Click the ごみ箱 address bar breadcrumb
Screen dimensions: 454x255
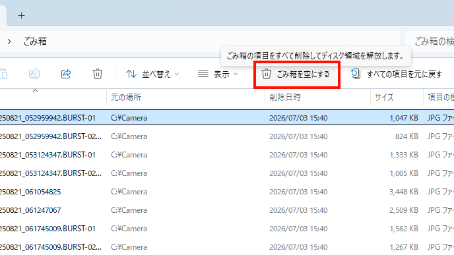(x=35, y=42)
